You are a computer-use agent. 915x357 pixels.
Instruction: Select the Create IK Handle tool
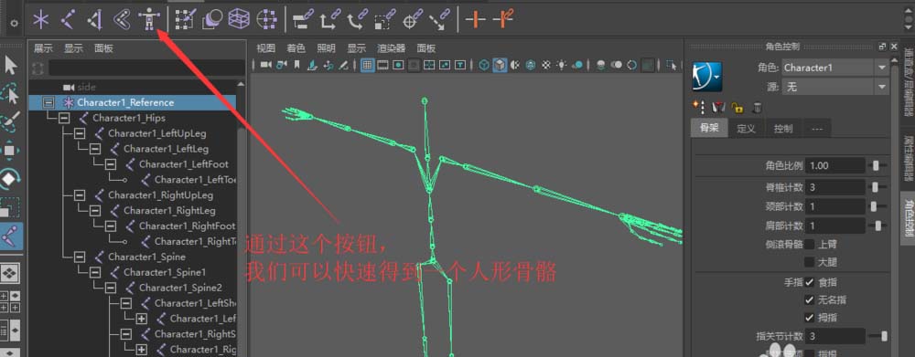pyautogui.click(x=96, y=20)
